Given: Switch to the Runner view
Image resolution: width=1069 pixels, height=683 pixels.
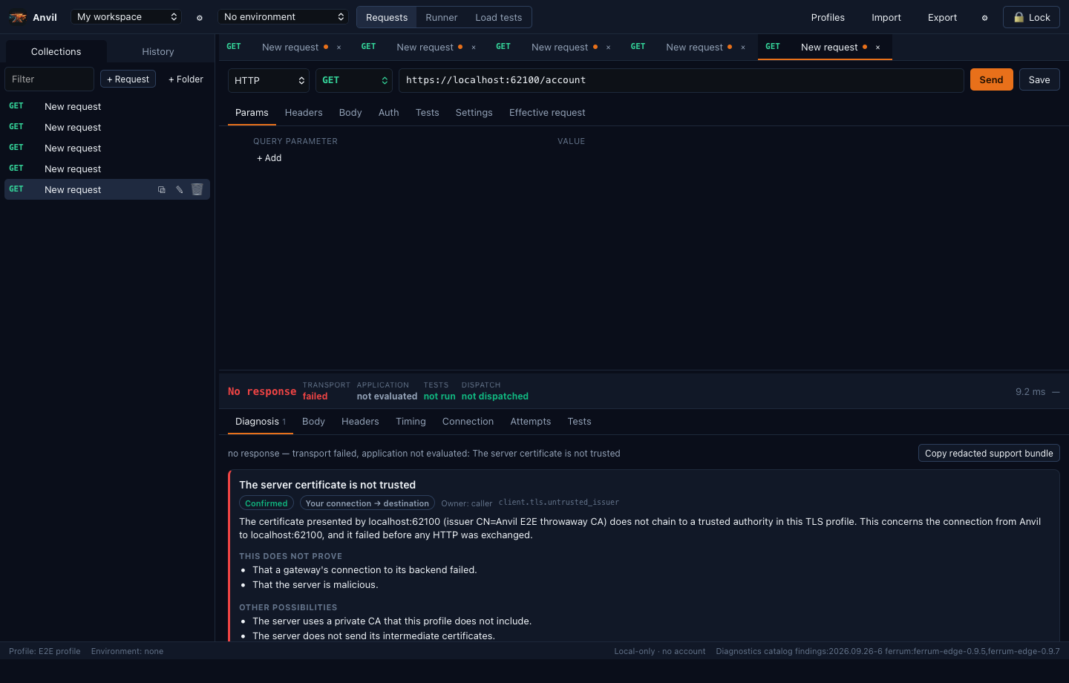Looking at the screenshot, I should 441,17.
